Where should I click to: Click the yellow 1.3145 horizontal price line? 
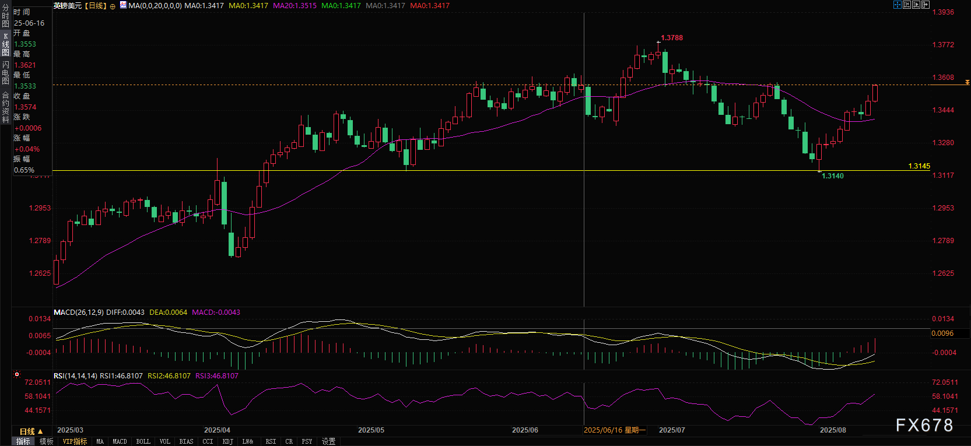tap(467, 171)
